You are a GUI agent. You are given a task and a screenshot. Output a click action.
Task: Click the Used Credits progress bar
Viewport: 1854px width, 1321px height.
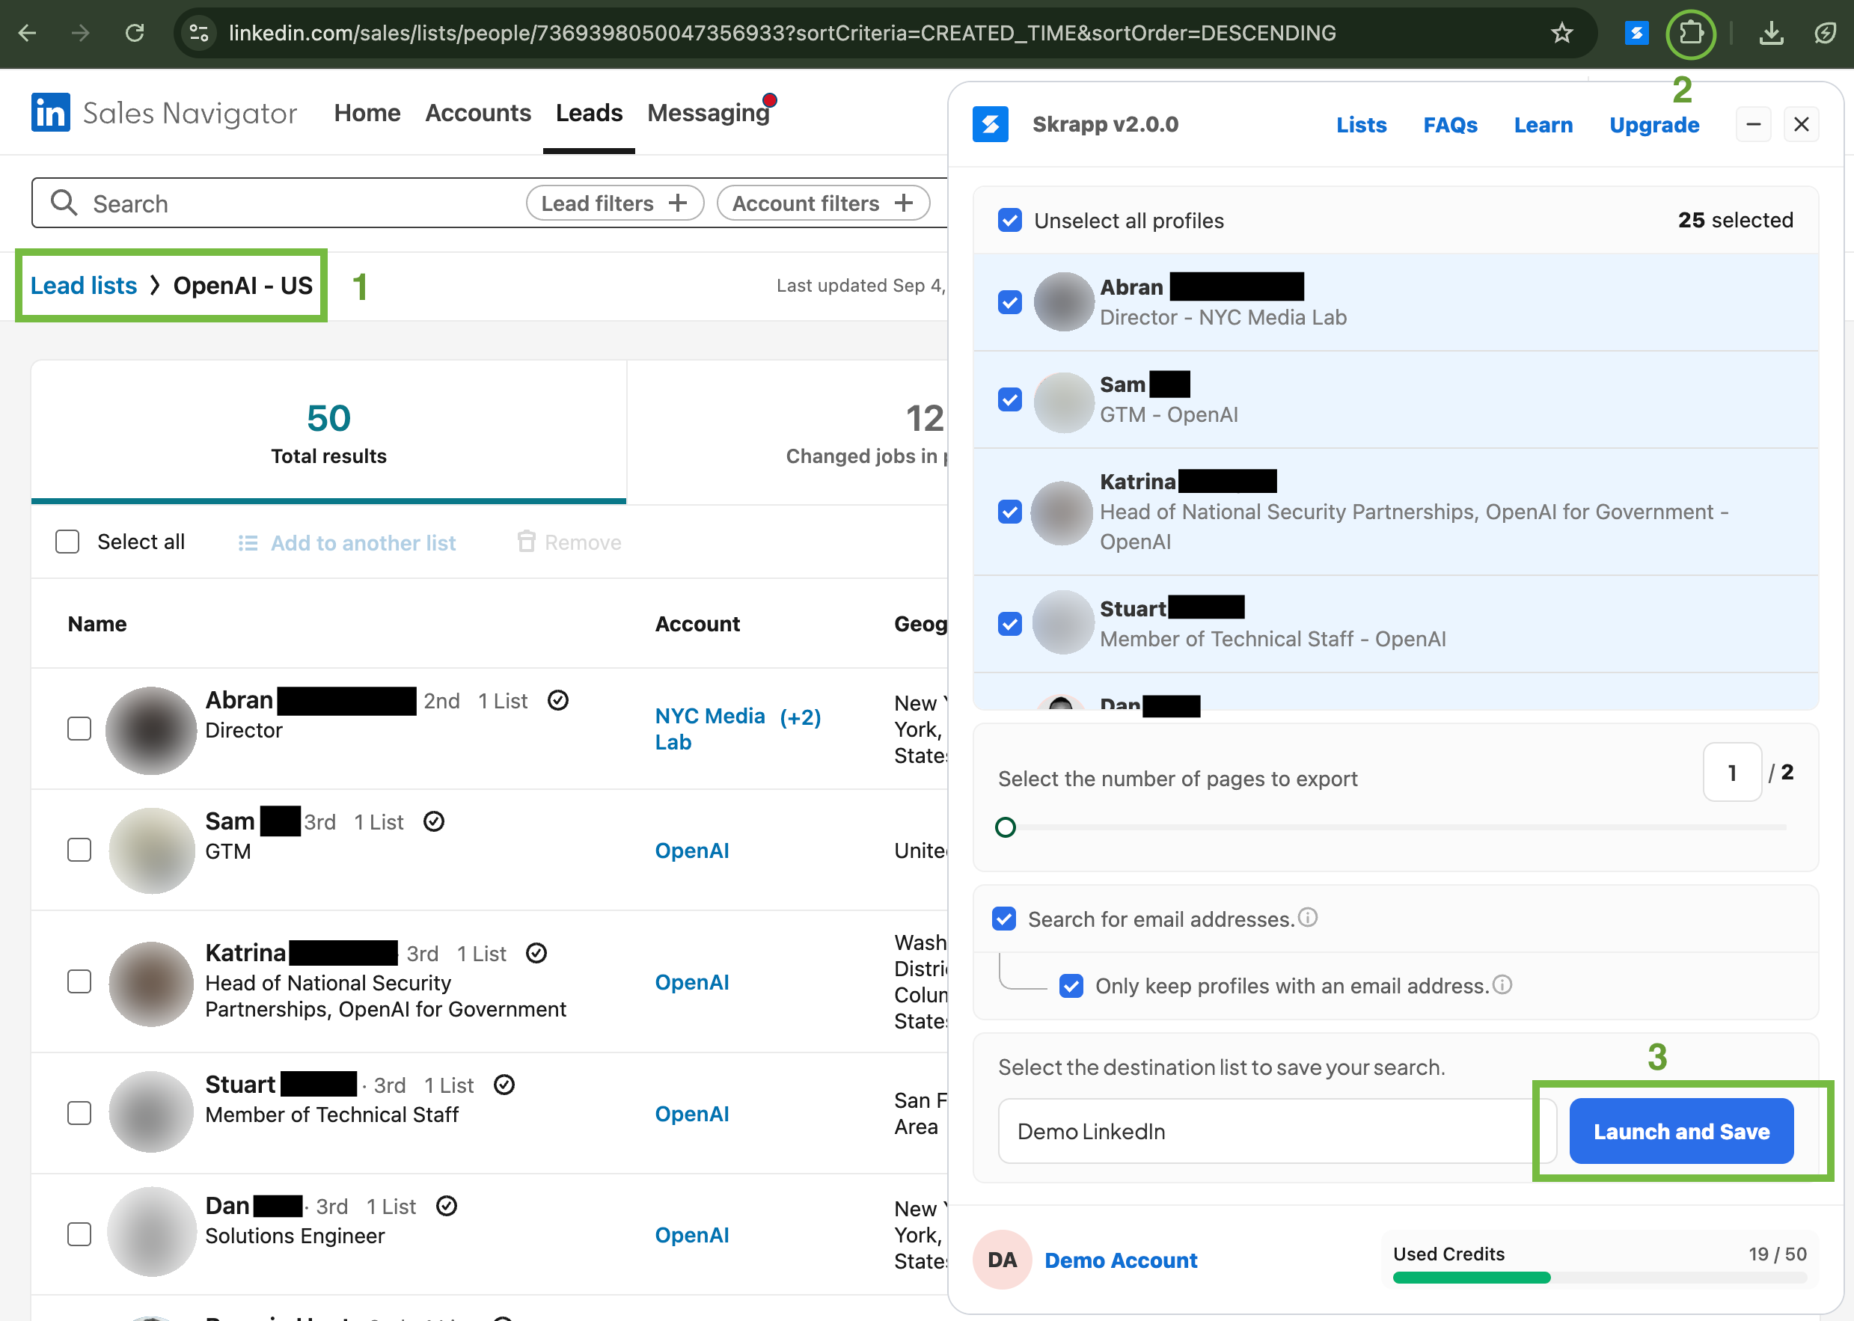pos(1600,1277)
